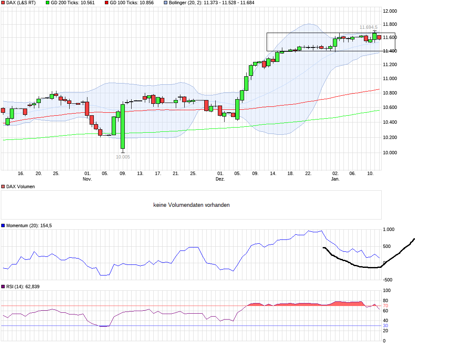Screen dimensions: 456x345
Task: Click the red 70 RSI threshold label
Action: coord(386,306)
